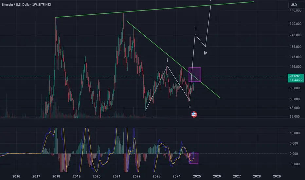305x180 pixels.
Task: Click the 185.000 price axis label
Action: (x=296, y=47)
